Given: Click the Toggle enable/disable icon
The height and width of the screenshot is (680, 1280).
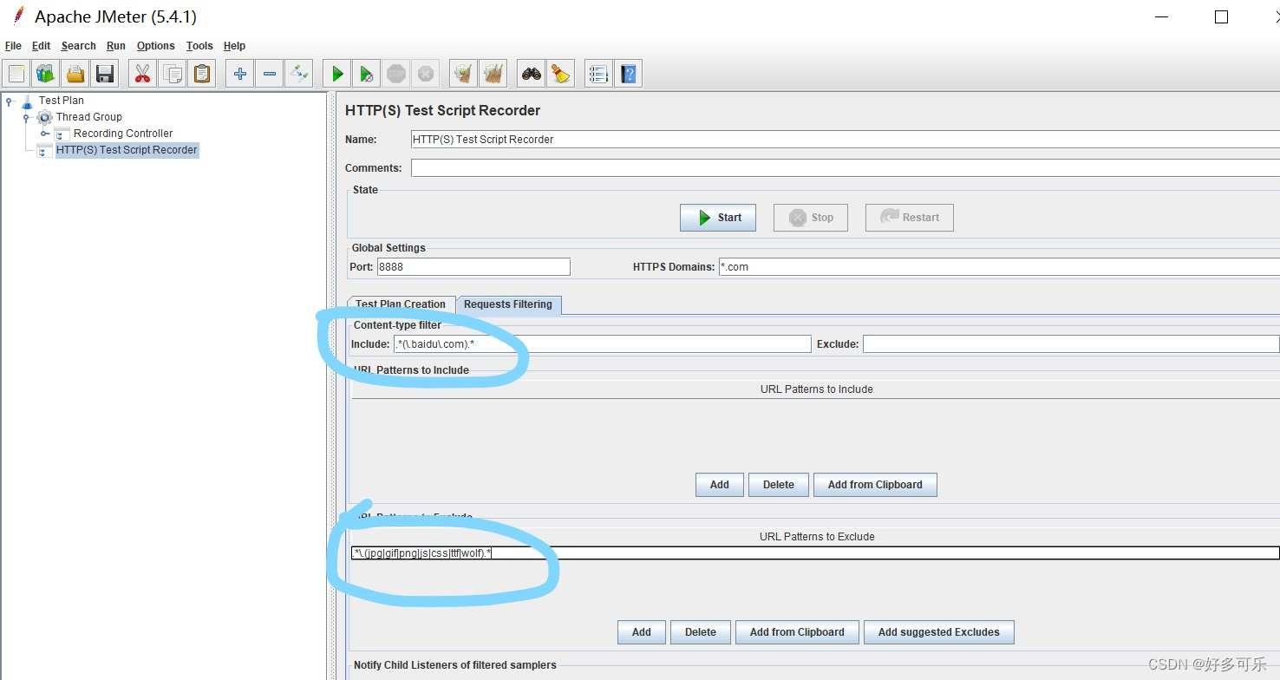Looking at the screenshot, I should coord(299,74).
